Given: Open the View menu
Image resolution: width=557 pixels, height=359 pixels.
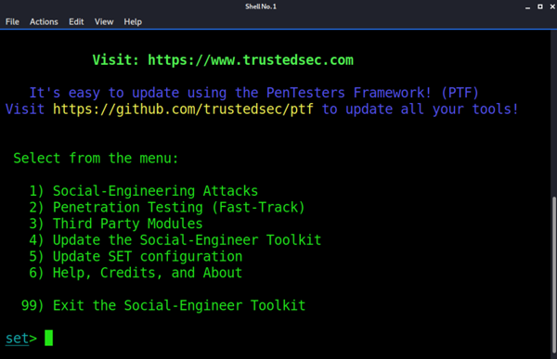Looking at the screenshot, I should (x=104, y=22).
